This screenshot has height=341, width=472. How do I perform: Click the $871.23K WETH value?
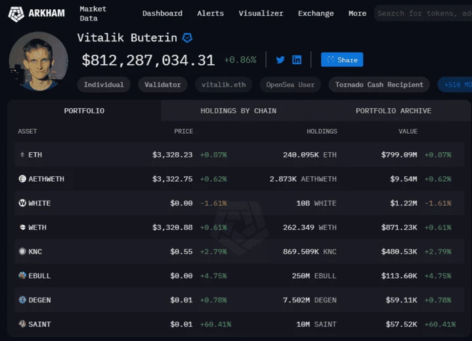[399, 228]
